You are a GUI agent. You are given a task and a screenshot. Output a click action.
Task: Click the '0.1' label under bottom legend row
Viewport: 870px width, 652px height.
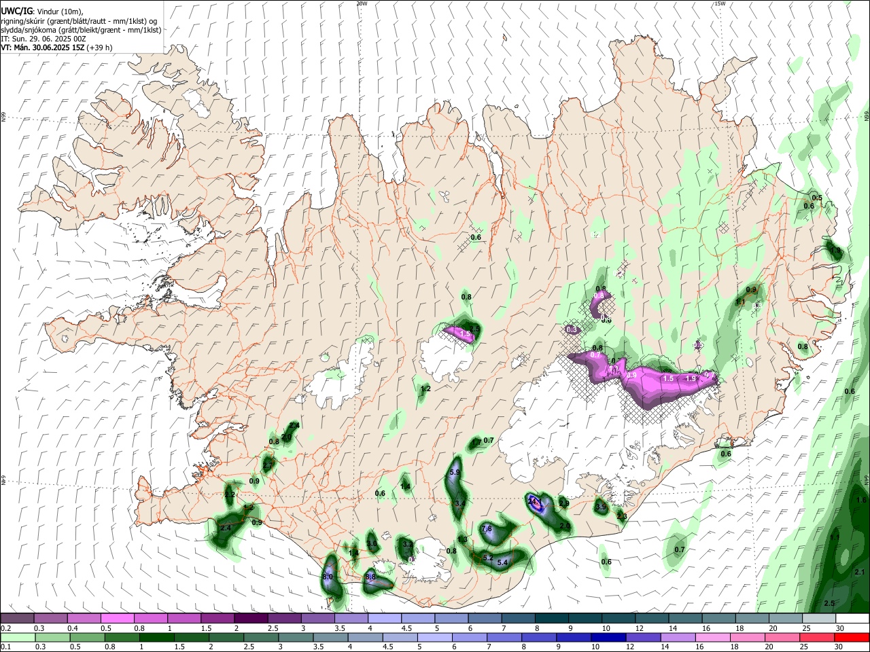[x=5, y=647]
